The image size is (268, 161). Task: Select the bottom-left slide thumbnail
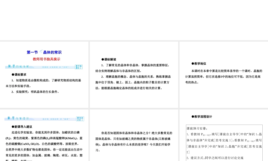44,134
